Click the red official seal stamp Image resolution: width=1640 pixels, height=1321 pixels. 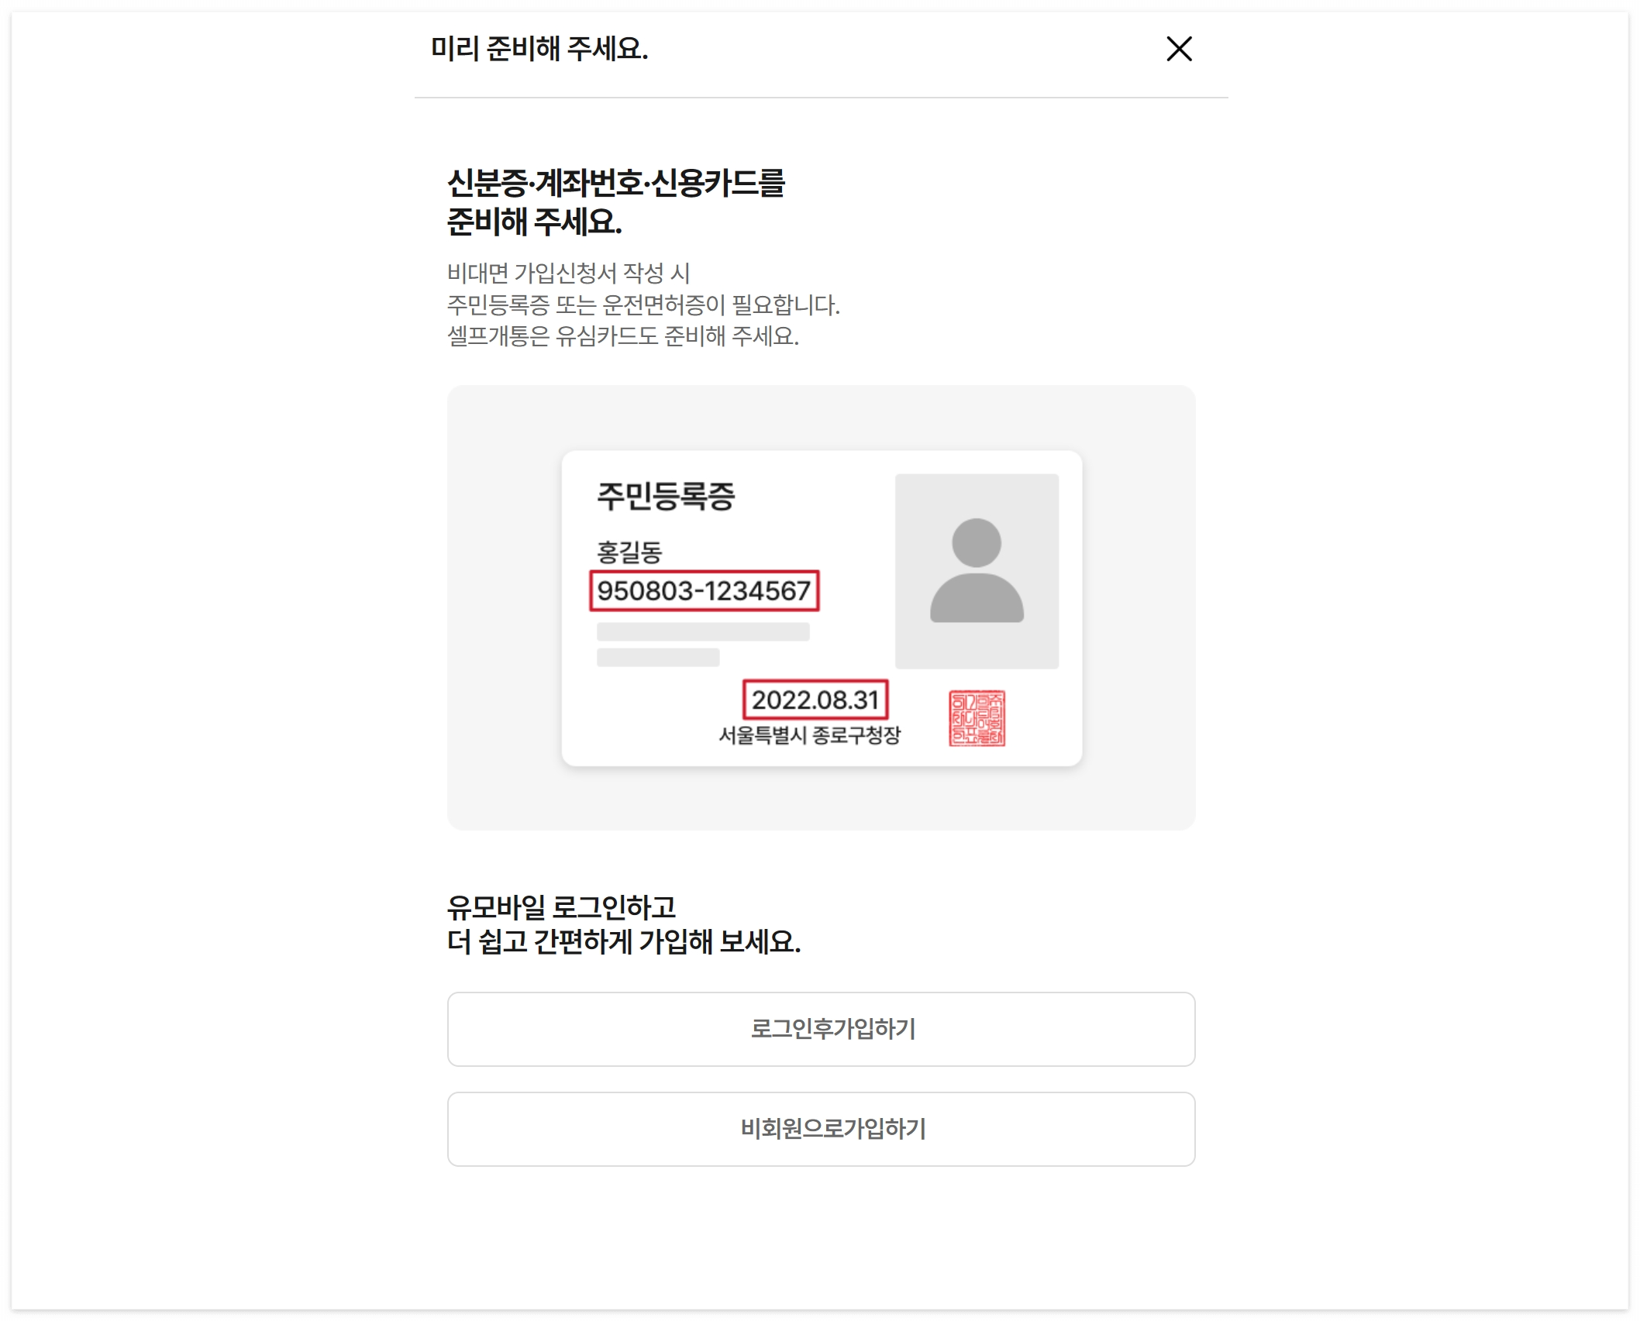(x=976, y=718)
